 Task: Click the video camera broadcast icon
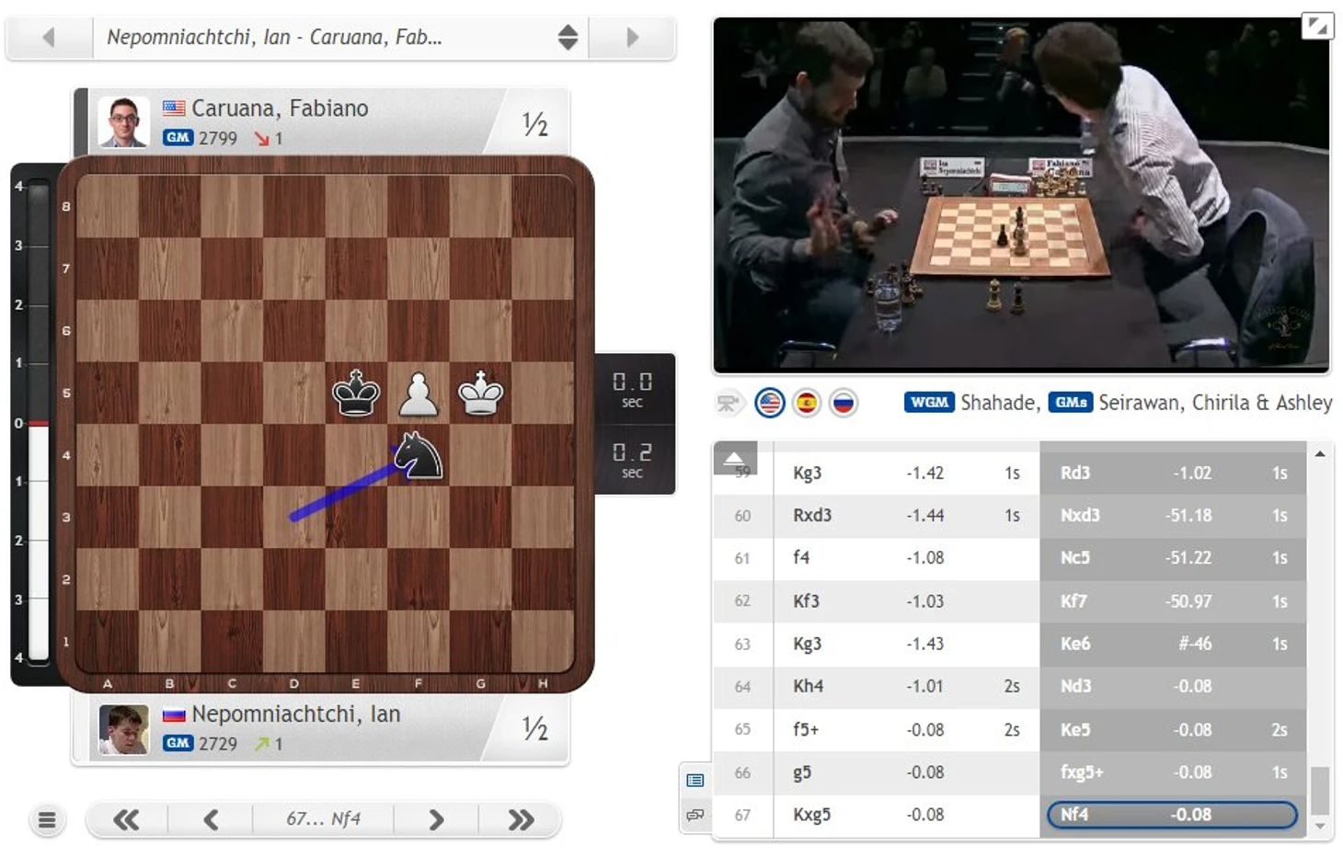pyautogui.click(x=729, y=403)
